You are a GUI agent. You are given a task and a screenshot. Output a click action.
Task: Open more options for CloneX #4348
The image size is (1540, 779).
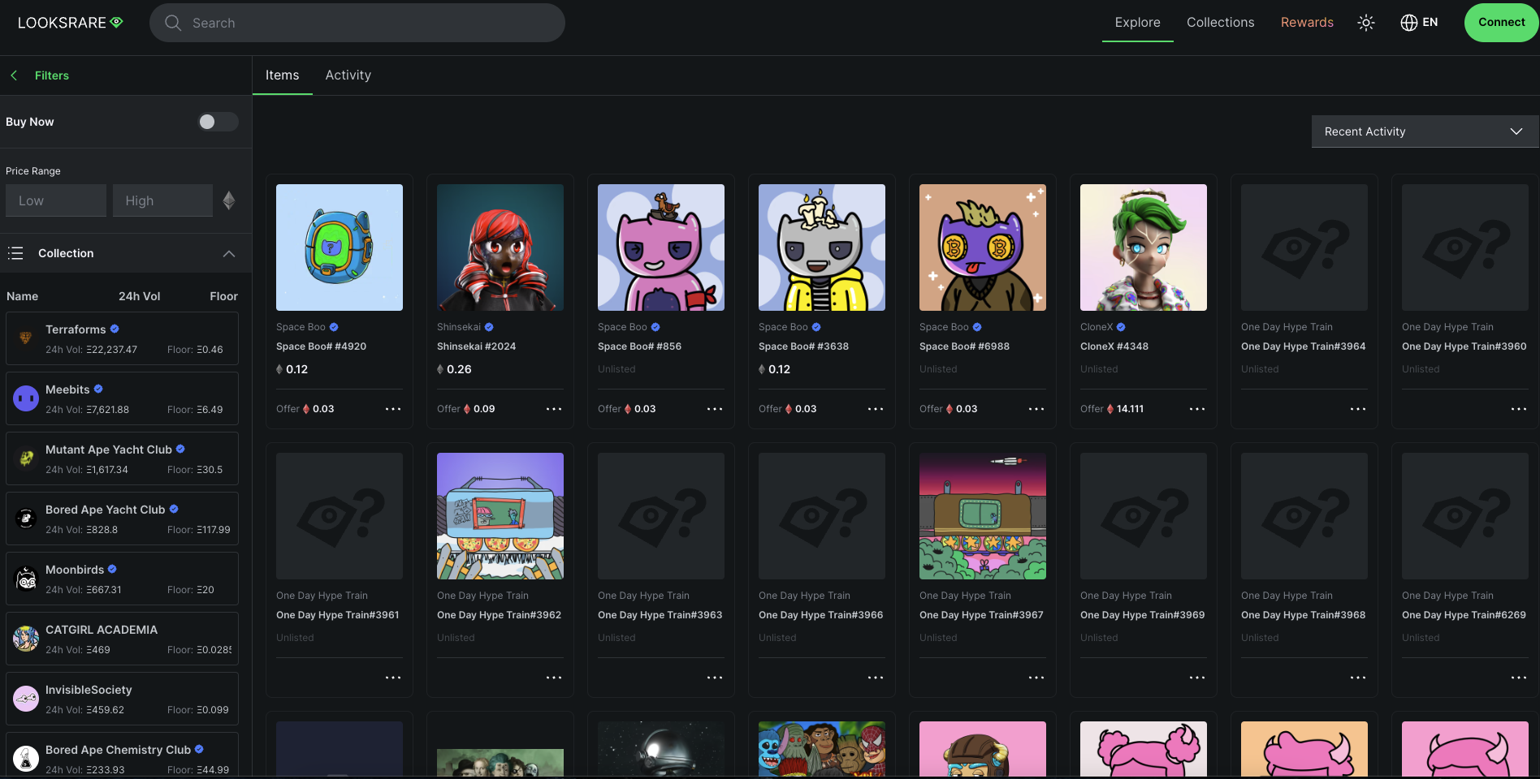[1197, 409]
